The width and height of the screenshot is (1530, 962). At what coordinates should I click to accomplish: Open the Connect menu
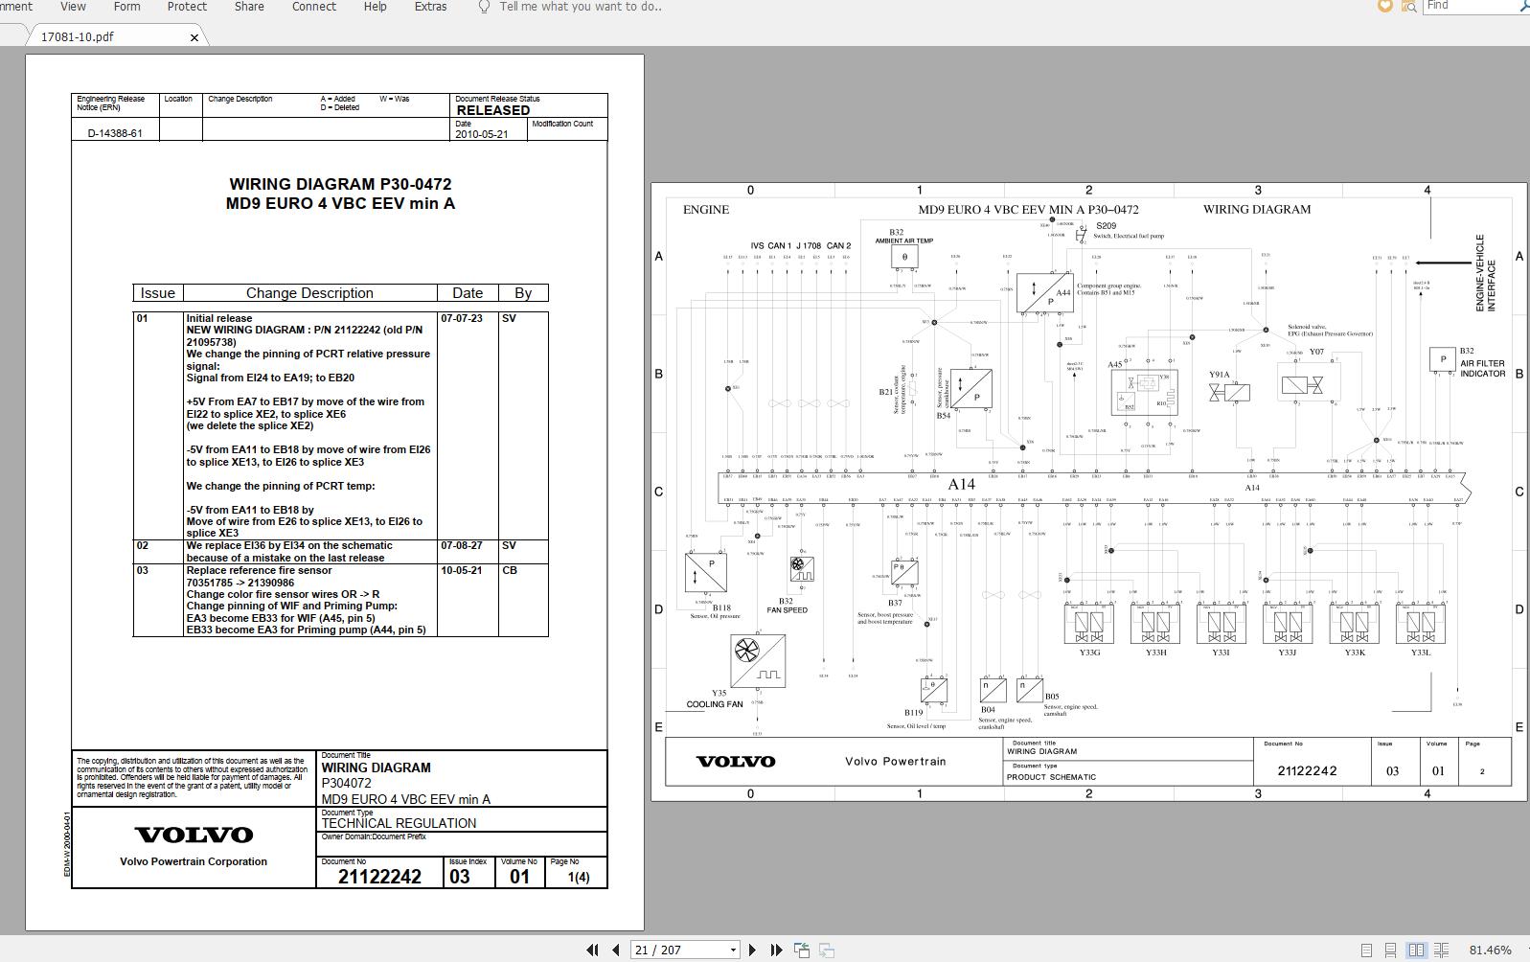(x=314, y=6)
